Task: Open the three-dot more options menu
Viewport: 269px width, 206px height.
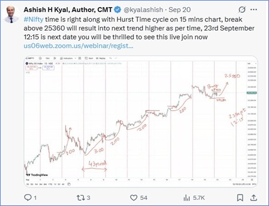Action: [255, 9]
